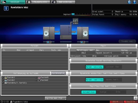Click the paper size value 250.0
Image resolution: width=138 pixels, height=103 pixels.
click(83, 53)
